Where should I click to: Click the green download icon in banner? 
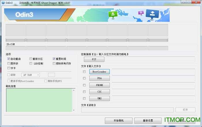click(113, 15)
